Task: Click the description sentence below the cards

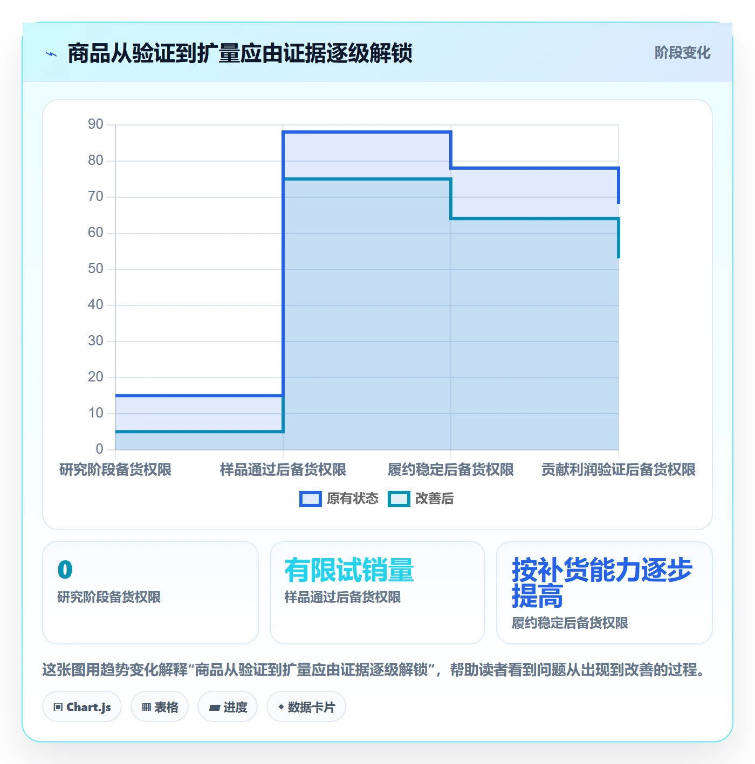Action: (374, 670)
